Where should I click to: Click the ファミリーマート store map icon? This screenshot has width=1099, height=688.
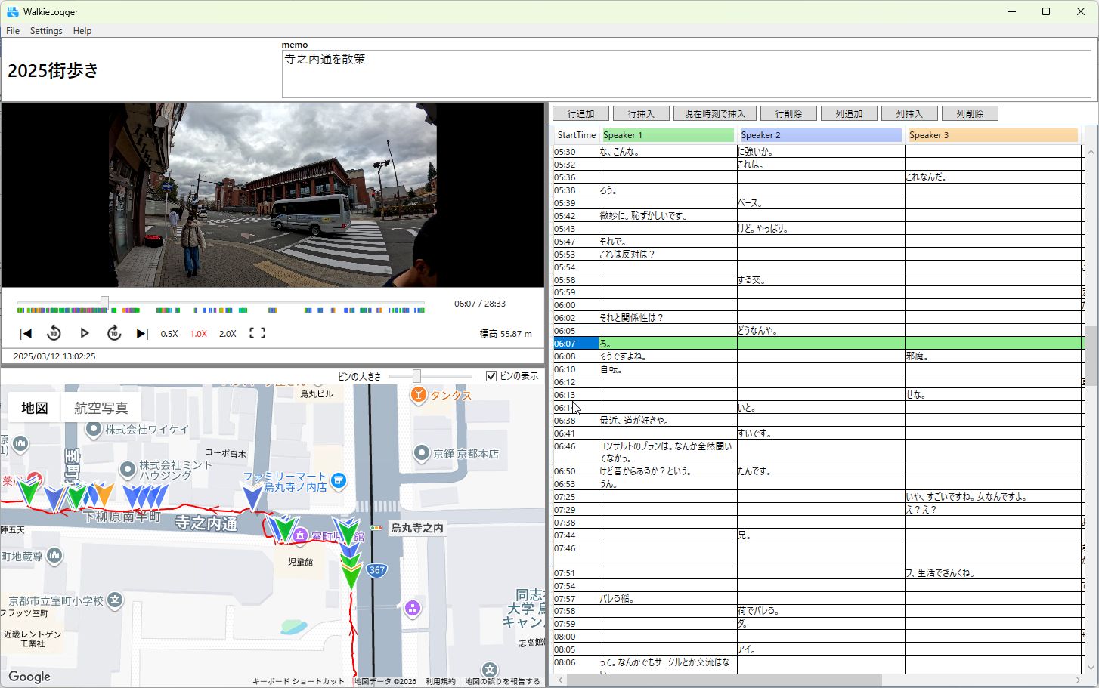click(x=339, y=480)
